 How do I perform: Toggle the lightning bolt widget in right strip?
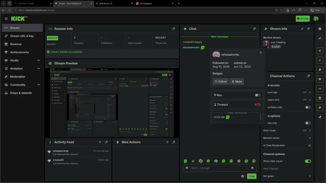[320, 60]
